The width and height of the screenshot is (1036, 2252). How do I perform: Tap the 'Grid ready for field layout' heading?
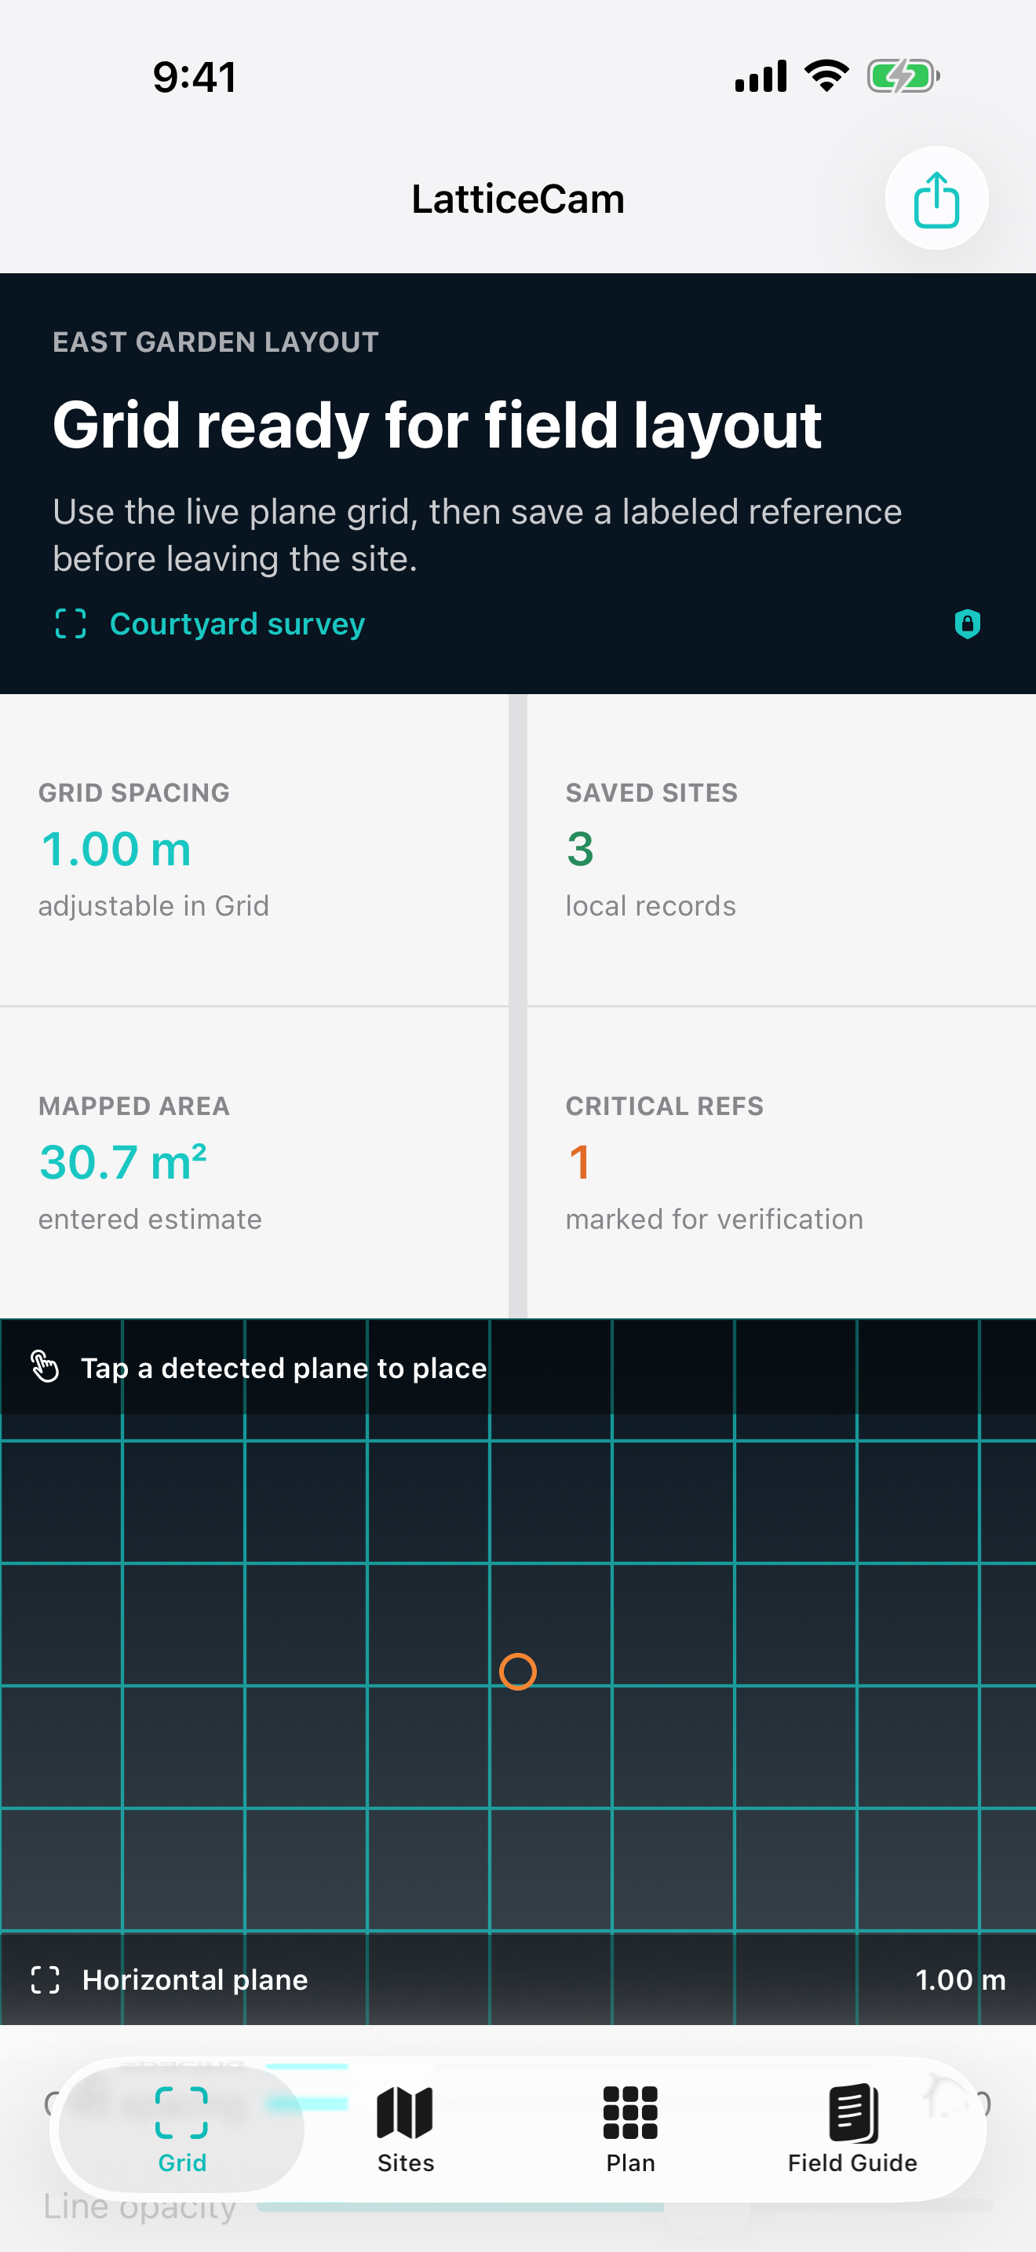pyautogui.click(x=436, y=426)
